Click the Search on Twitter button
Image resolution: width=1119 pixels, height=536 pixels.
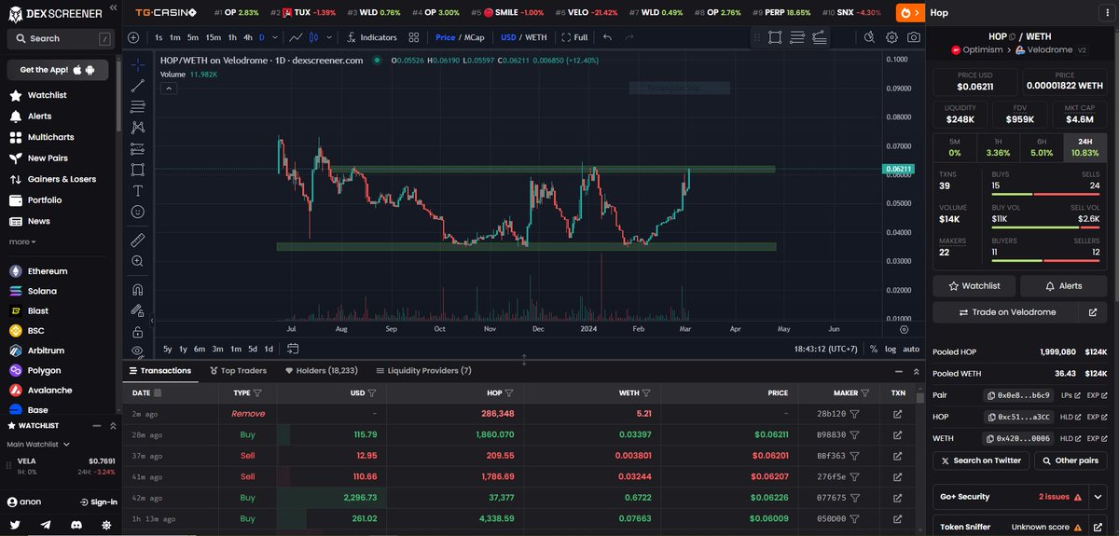pyautogui.click(x=980, y=460)
